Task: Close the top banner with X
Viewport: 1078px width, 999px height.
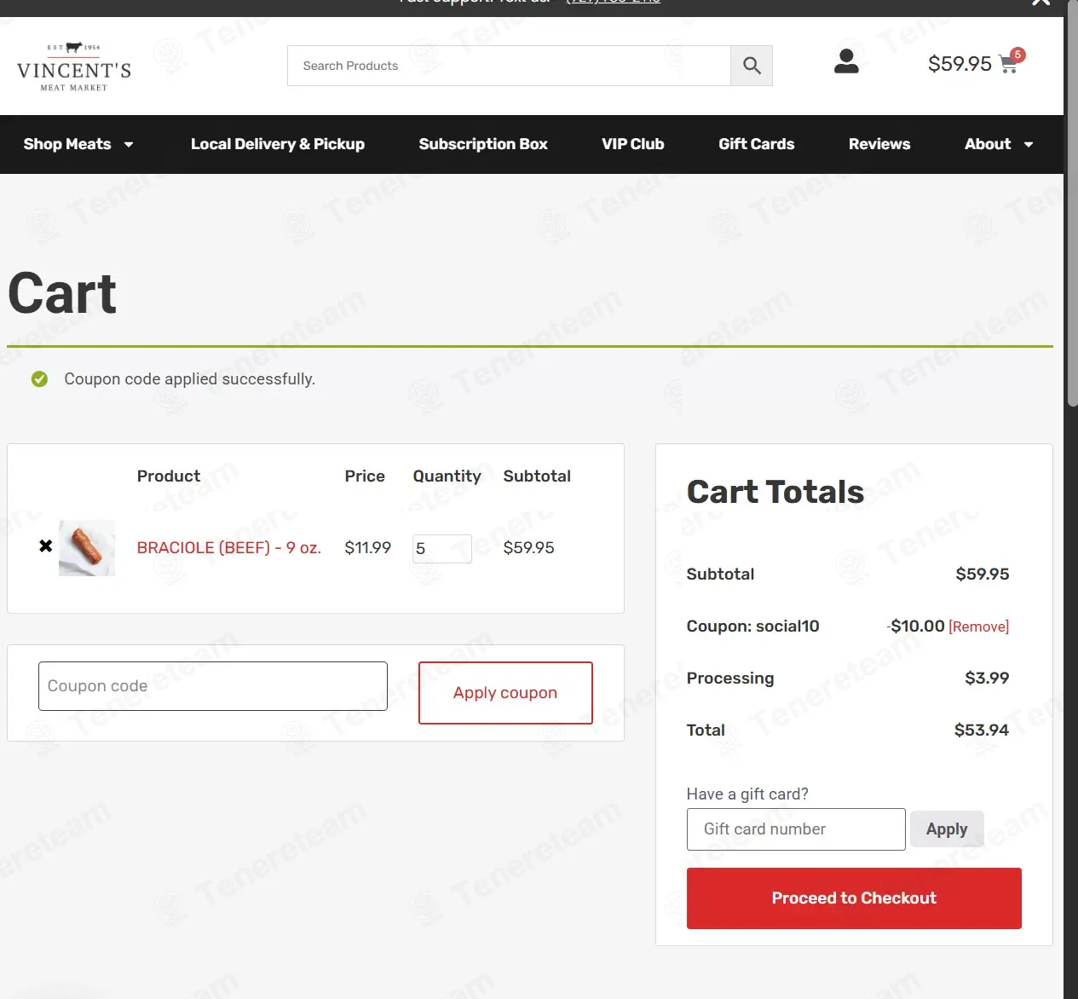Action: [1041, 3]
